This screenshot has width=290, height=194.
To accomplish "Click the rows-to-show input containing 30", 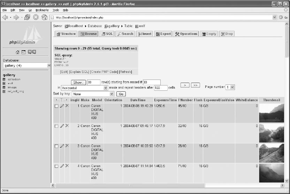I will pyautogui.click(x=93, y=82).
